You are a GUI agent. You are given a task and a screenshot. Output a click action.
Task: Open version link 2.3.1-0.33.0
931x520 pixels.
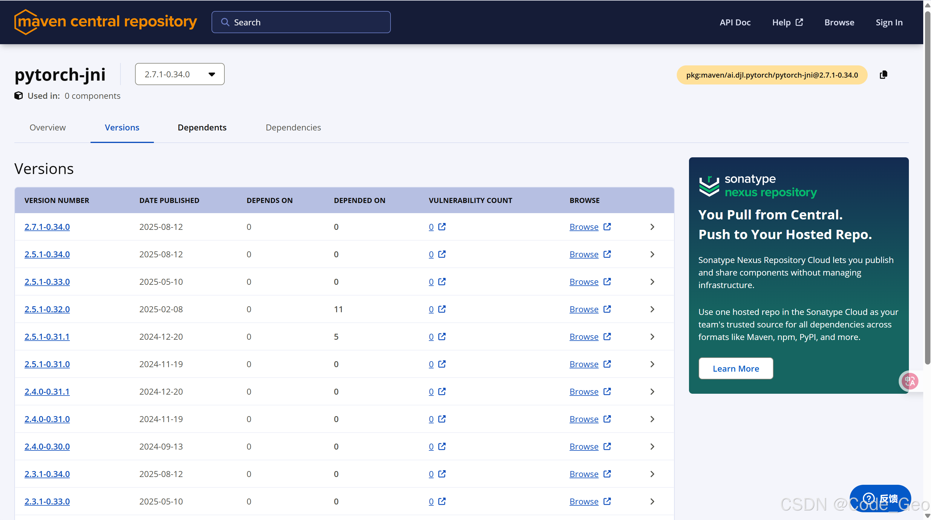tap(47, 501)
